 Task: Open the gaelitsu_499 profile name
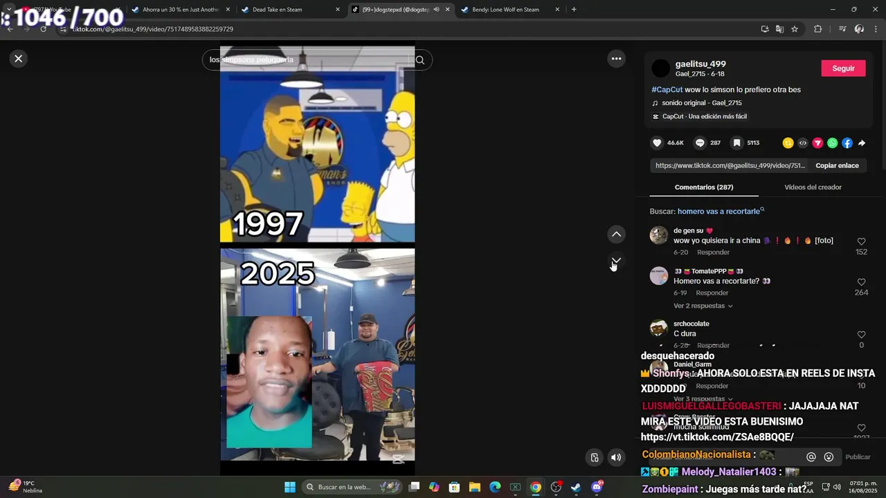[x=700, y=64]
